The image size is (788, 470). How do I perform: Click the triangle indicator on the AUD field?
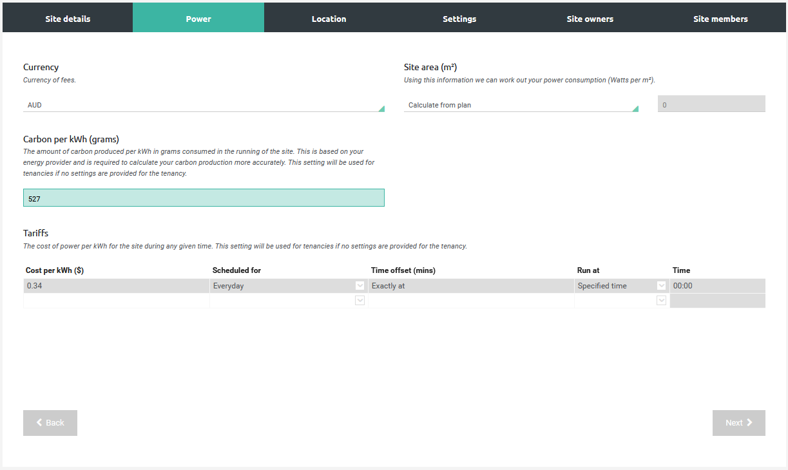point(381,108)
